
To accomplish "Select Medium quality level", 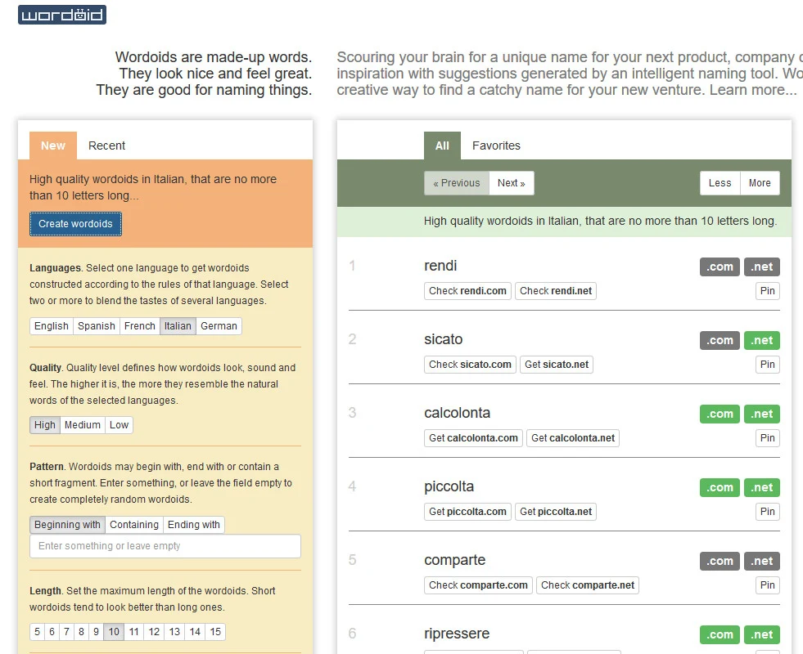I will pos(83,425).
